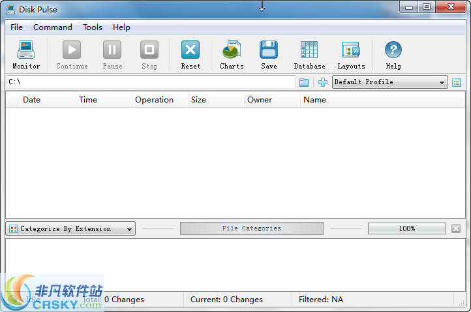Click the Current: 0 Changes status text

pyautogui.click(x=226, y=300)
